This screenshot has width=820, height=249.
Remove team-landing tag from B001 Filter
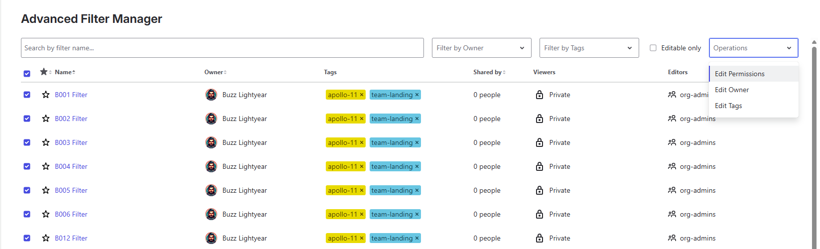tap(417, 95)
